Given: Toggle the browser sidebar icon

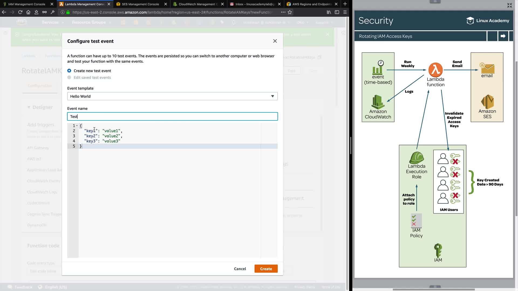Looking at the screenshot, I should coord(337,12).
